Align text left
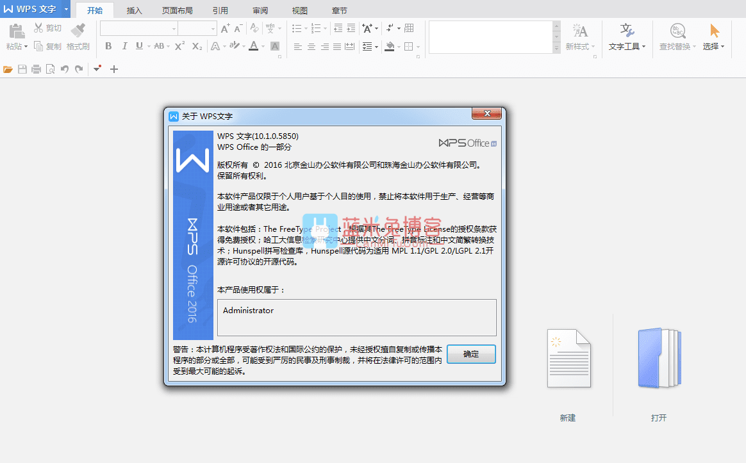 298,46
